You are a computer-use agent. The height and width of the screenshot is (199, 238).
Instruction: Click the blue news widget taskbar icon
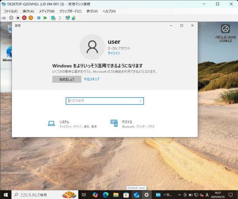(x=158, y=195)
